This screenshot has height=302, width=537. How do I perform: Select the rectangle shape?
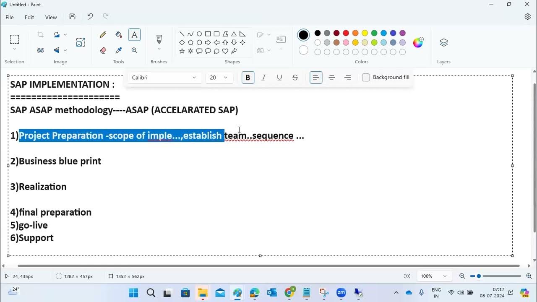point(208,34)
